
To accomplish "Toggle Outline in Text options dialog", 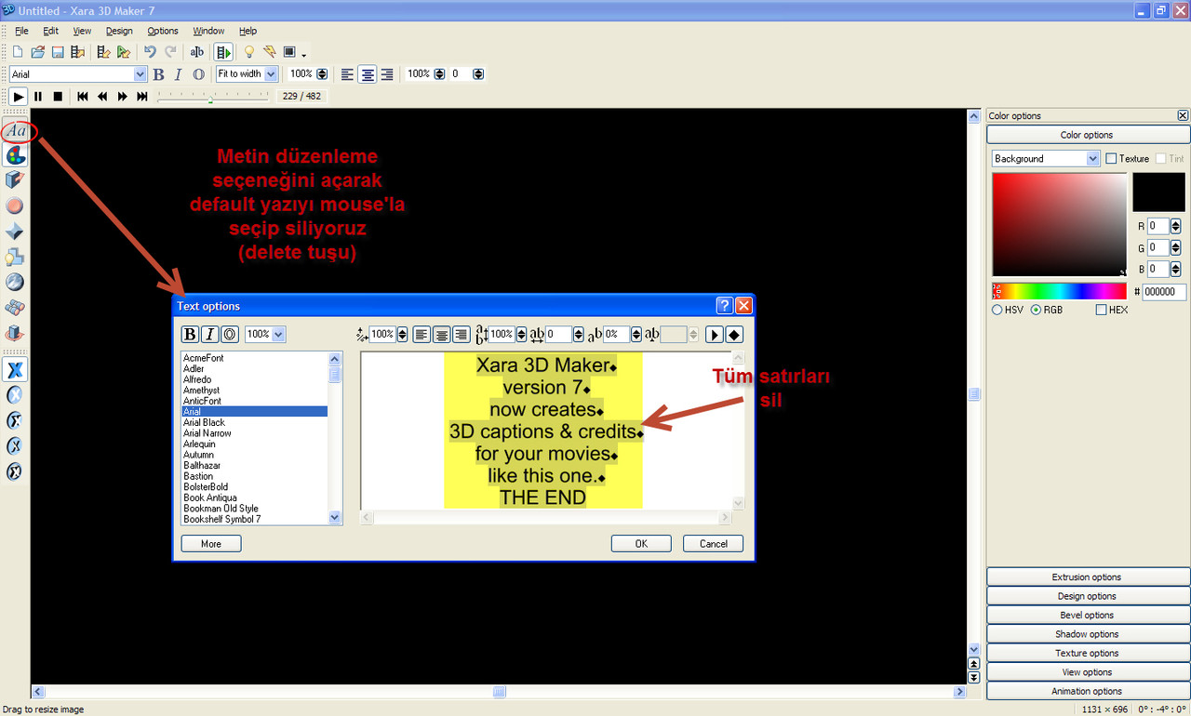I will (229, 334).
